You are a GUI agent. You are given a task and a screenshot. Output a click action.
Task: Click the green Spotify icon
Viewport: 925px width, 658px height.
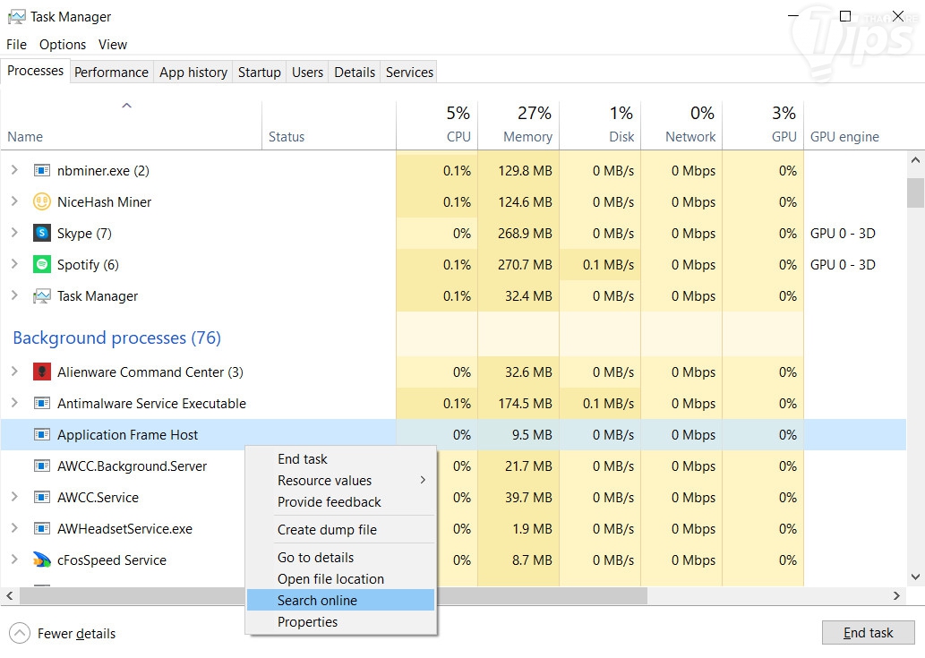[x=42, y=265]
